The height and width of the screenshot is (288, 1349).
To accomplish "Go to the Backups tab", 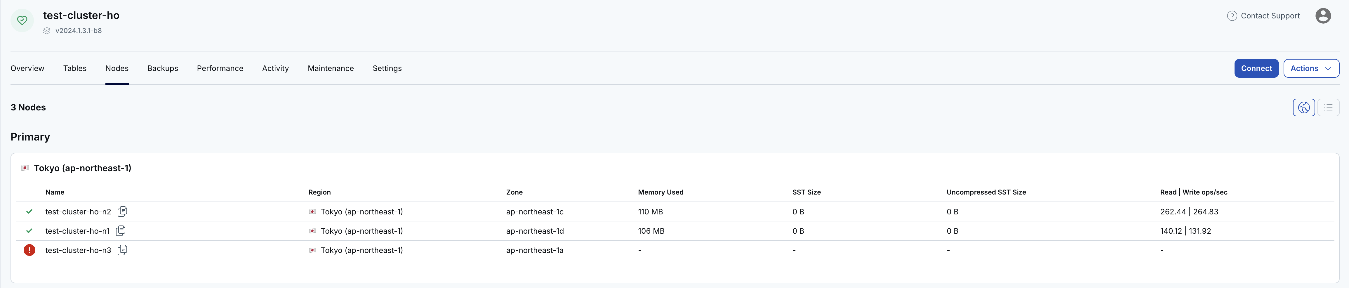I will click(162, 69).
